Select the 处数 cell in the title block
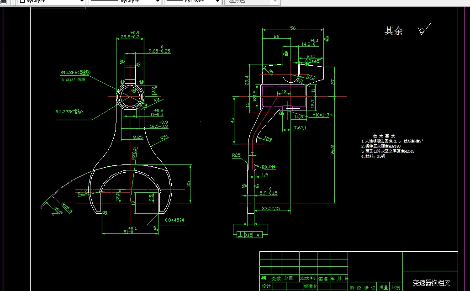 tap(276, 279)
